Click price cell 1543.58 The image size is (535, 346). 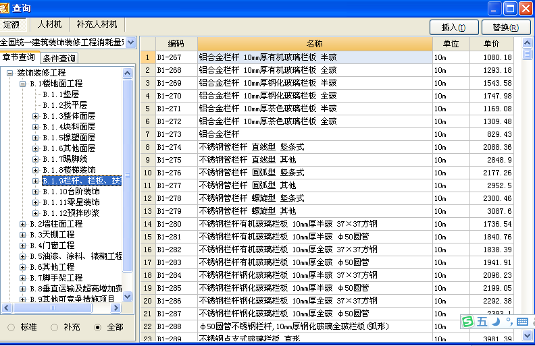tap(492, 83)
